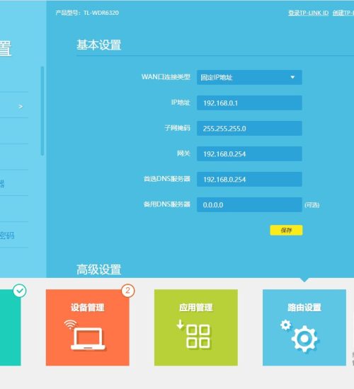Follow the 登录TP-LINK ID link
This screenshot has height=389, width=354.
308,13
